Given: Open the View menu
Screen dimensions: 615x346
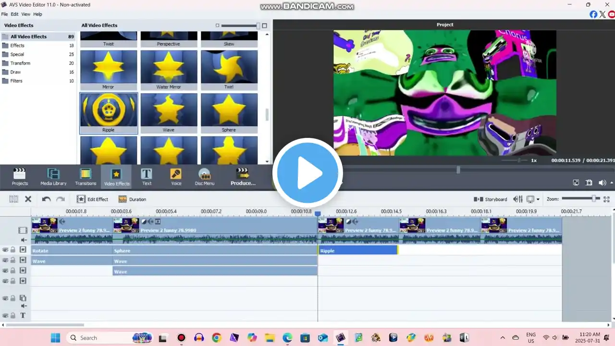Looking at the screenshot, I should click(x=25, y=14).
